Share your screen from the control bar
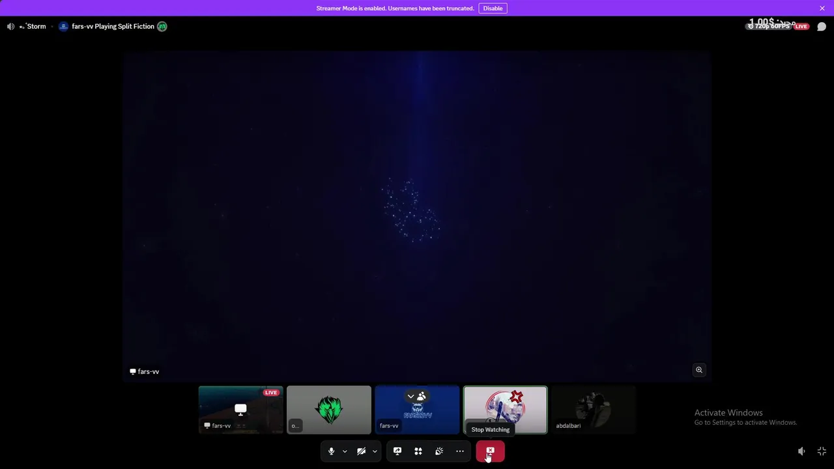 click(x=397, y=451)
